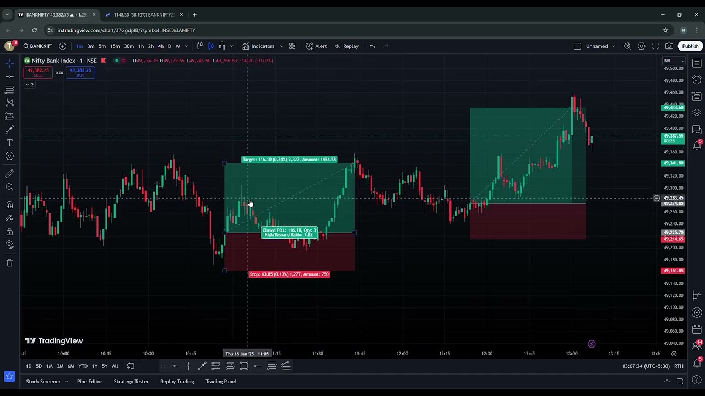Open the time zone UTC+5:30 setting
The image size is (705, 396).
(646, 366)
